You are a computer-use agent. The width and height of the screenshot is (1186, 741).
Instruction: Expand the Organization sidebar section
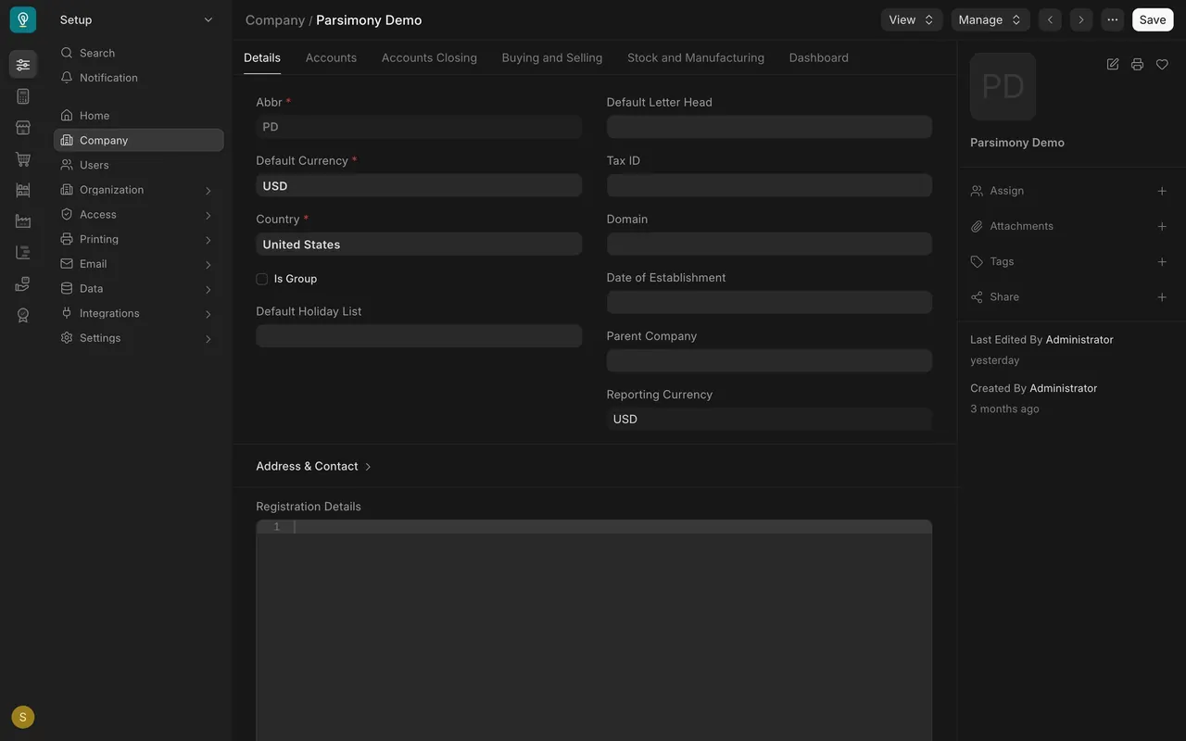[139, 190]
